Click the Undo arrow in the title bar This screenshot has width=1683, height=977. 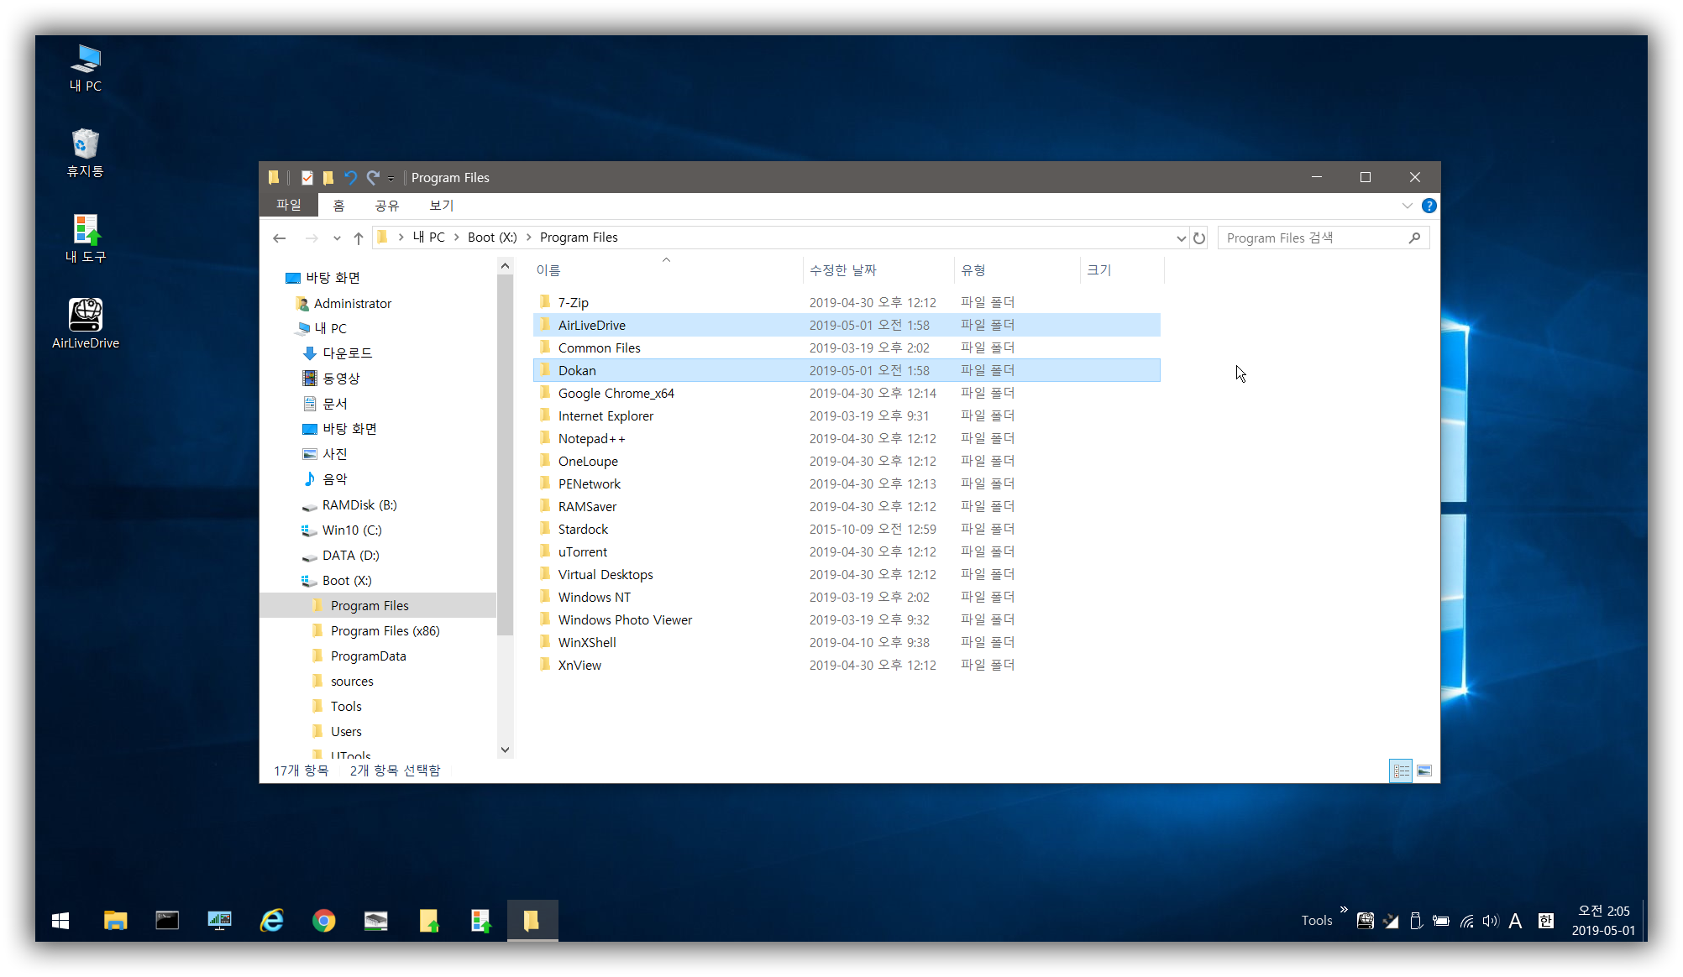(x=351, y=178)
